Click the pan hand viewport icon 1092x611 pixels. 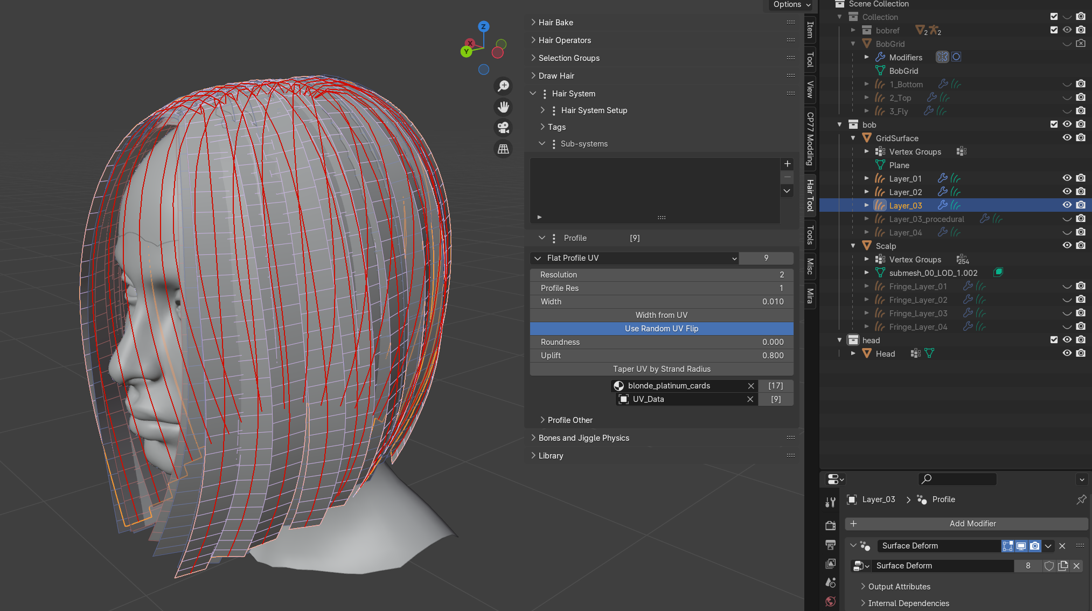(x=503, y=107)
